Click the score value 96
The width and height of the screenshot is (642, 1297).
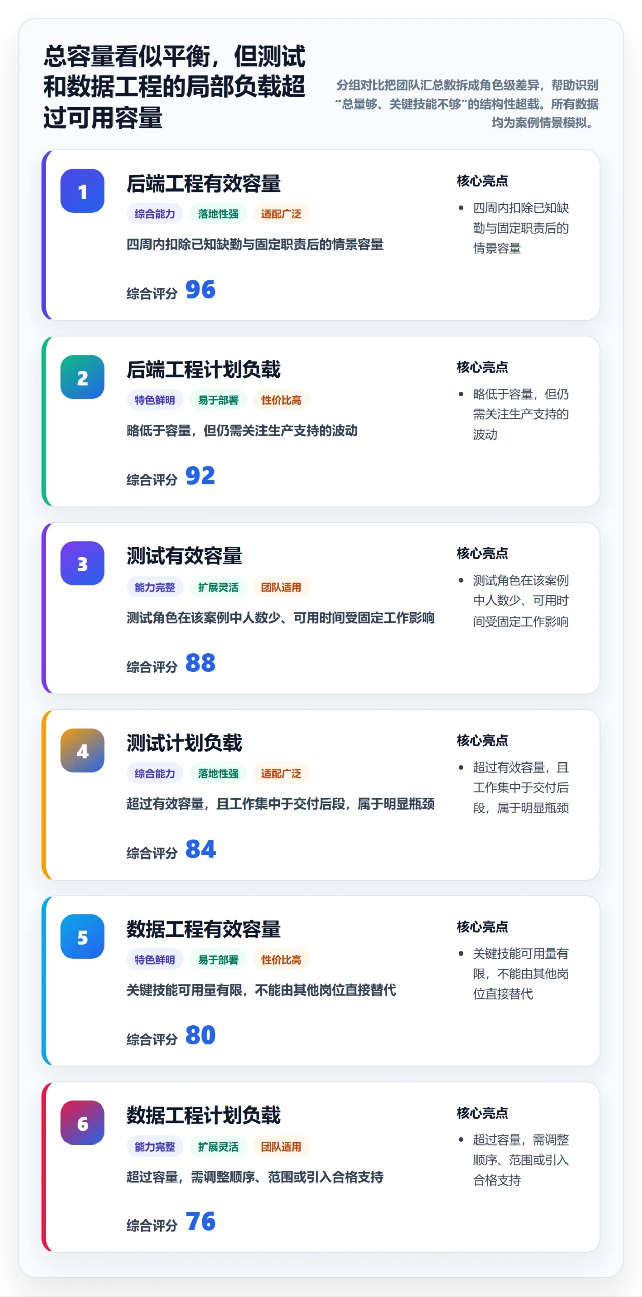coord(201,289)
